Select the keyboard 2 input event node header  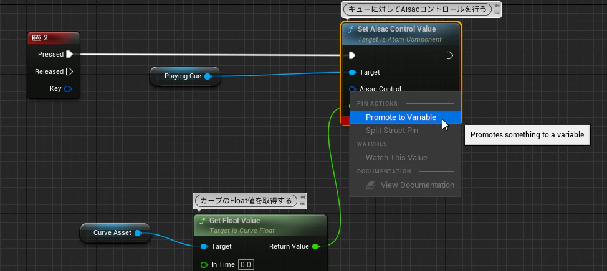[54, 38]
